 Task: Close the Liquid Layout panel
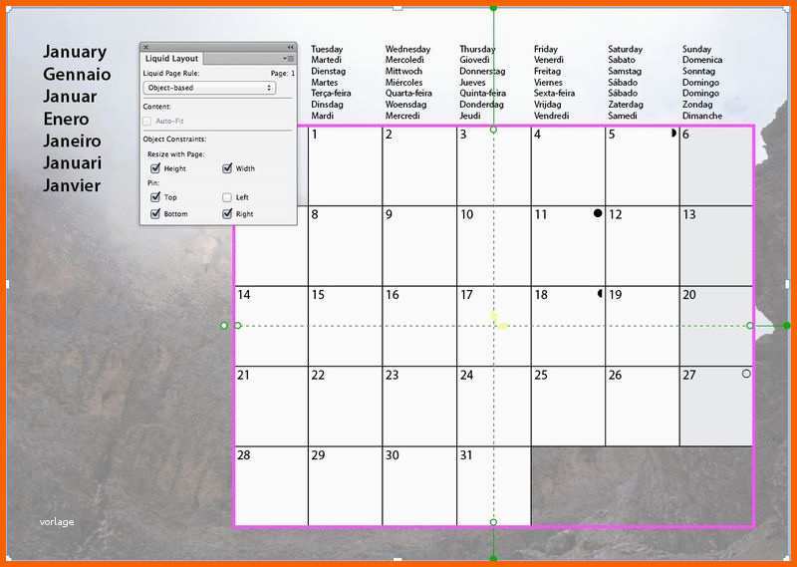pyautogui.click(x=145, y=47)
